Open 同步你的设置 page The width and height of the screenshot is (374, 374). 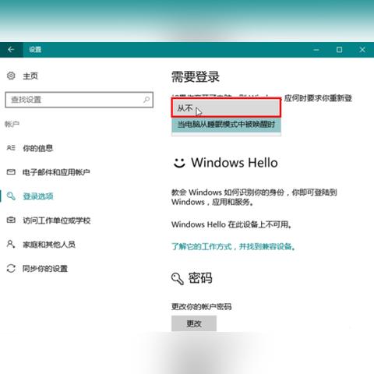pos(45,269)
